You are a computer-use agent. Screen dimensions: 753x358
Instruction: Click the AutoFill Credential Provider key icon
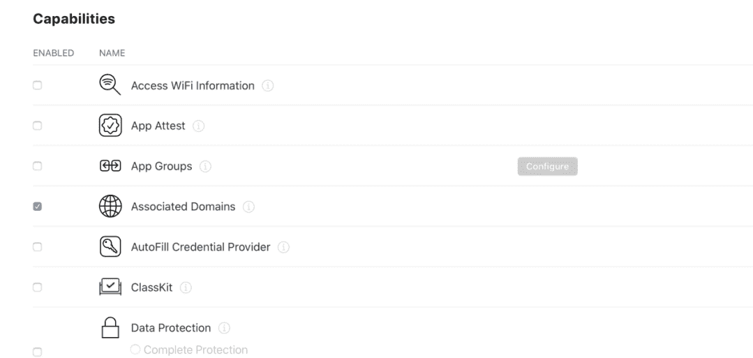click(110, 246)
